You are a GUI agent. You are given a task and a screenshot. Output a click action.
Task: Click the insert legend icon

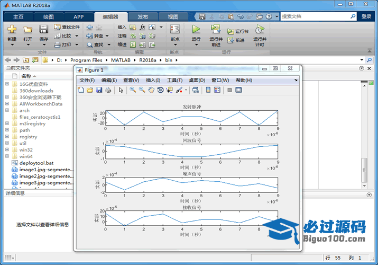[217, 90]
